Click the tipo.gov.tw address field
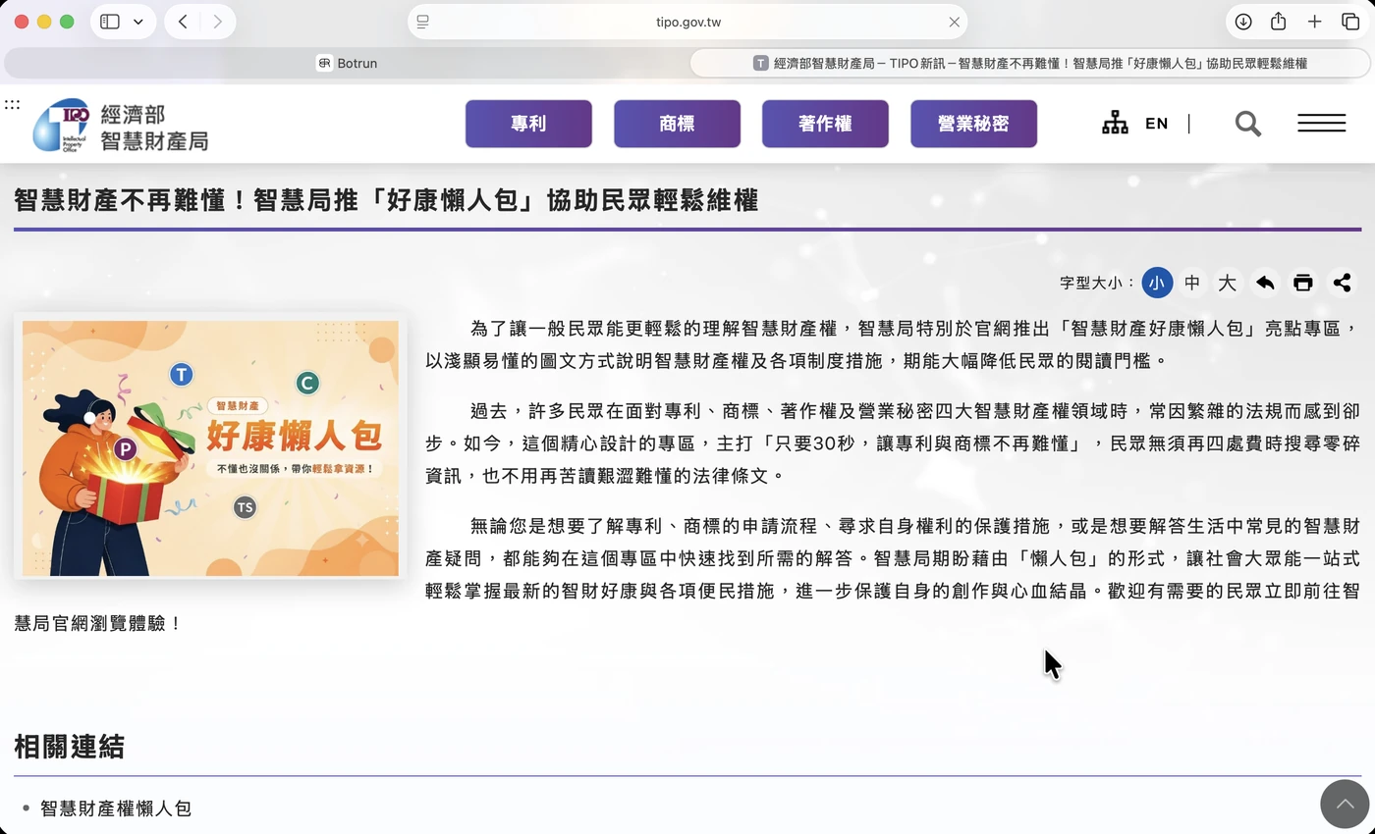 [x=687, y=22]
